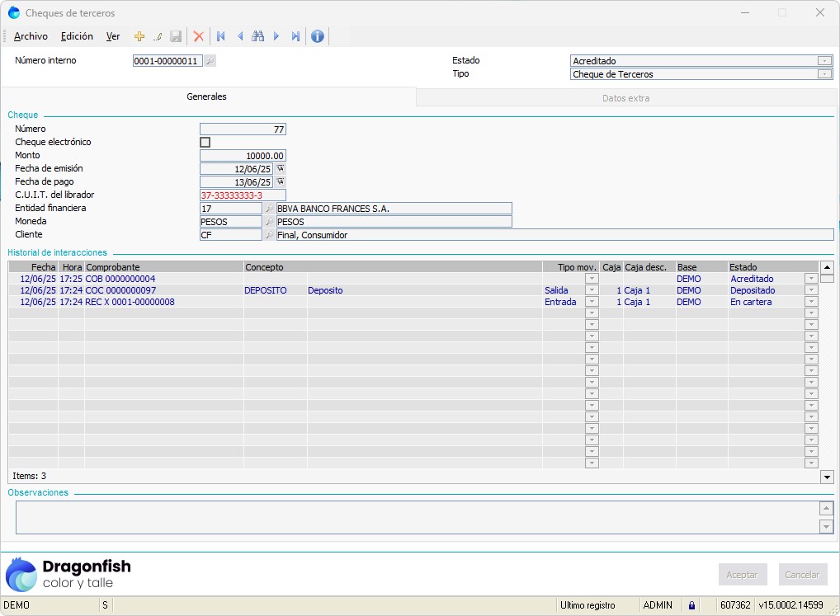This screenshot has width=840, height=616.
Task: Click the Cancelar button
Action: click(x=802, y=575)
